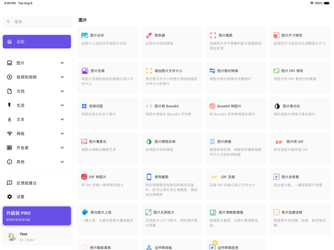This screenshot has height=250, width=334.
Task: Focus the 搜索 search field
Action: point(37,22)
